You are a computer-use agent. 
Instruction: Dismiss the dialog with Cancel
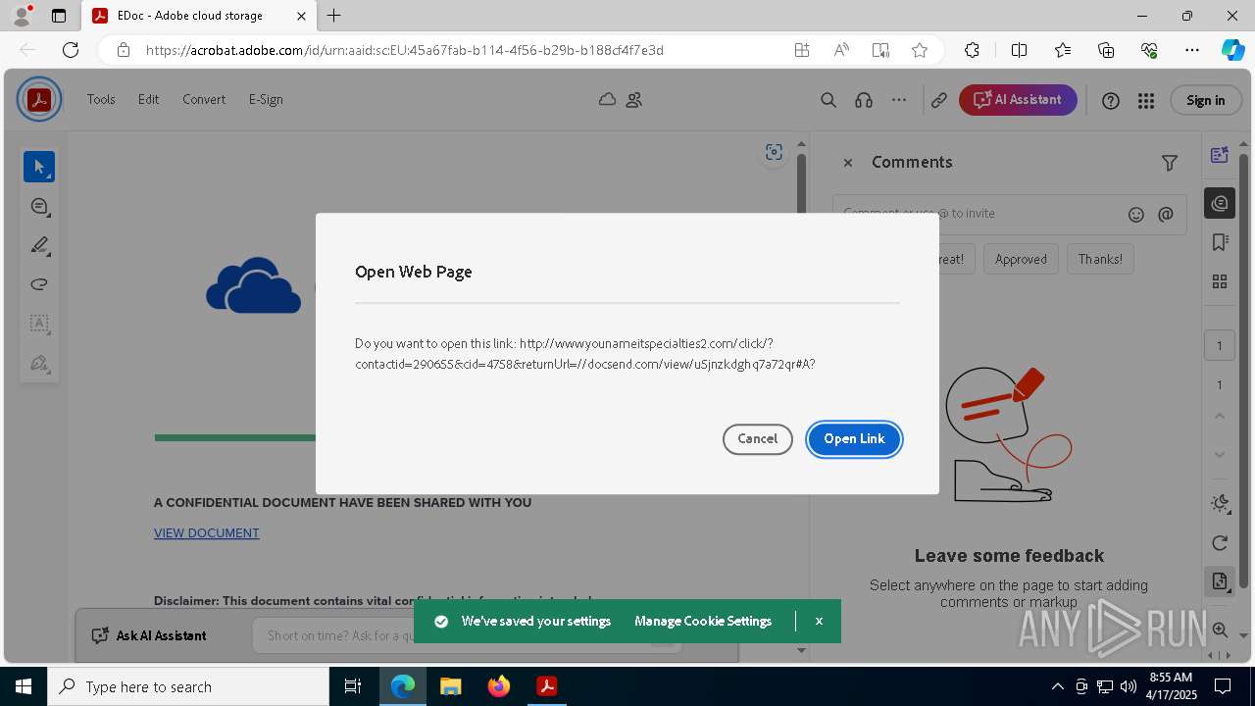(x=757, y=438)
